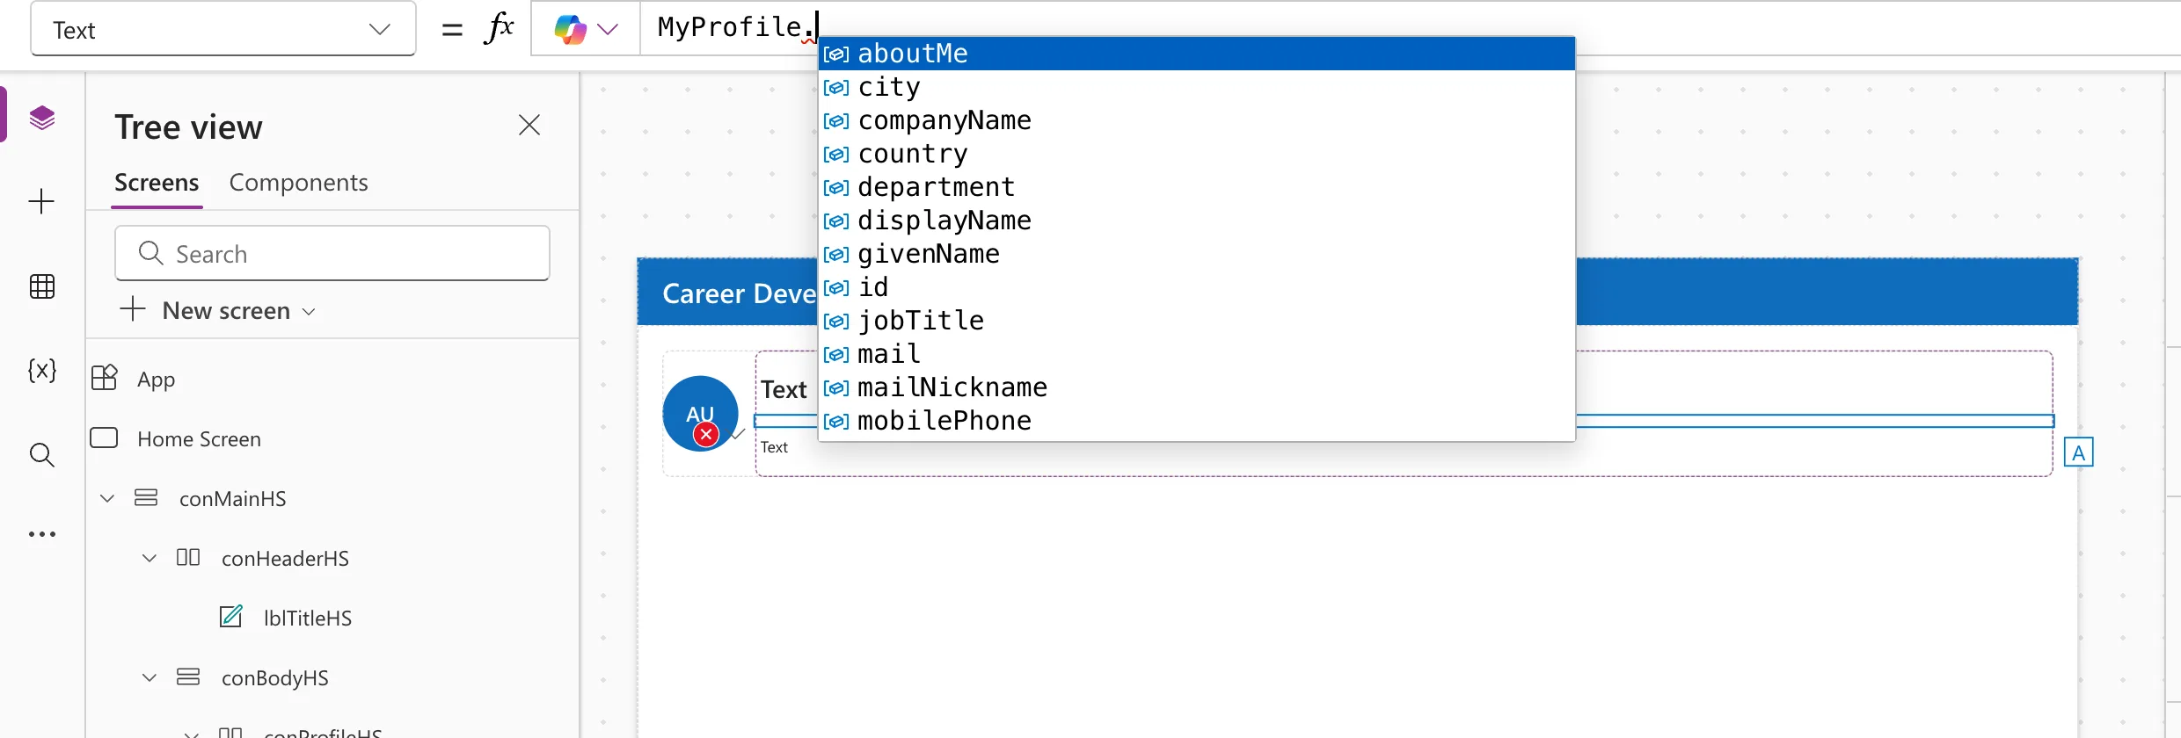Close the Tree view panel

(x=529, y=125)
